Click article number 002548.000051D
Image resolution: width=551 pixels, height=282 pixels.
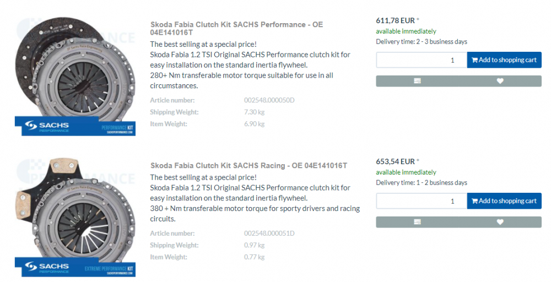[269, 234]
